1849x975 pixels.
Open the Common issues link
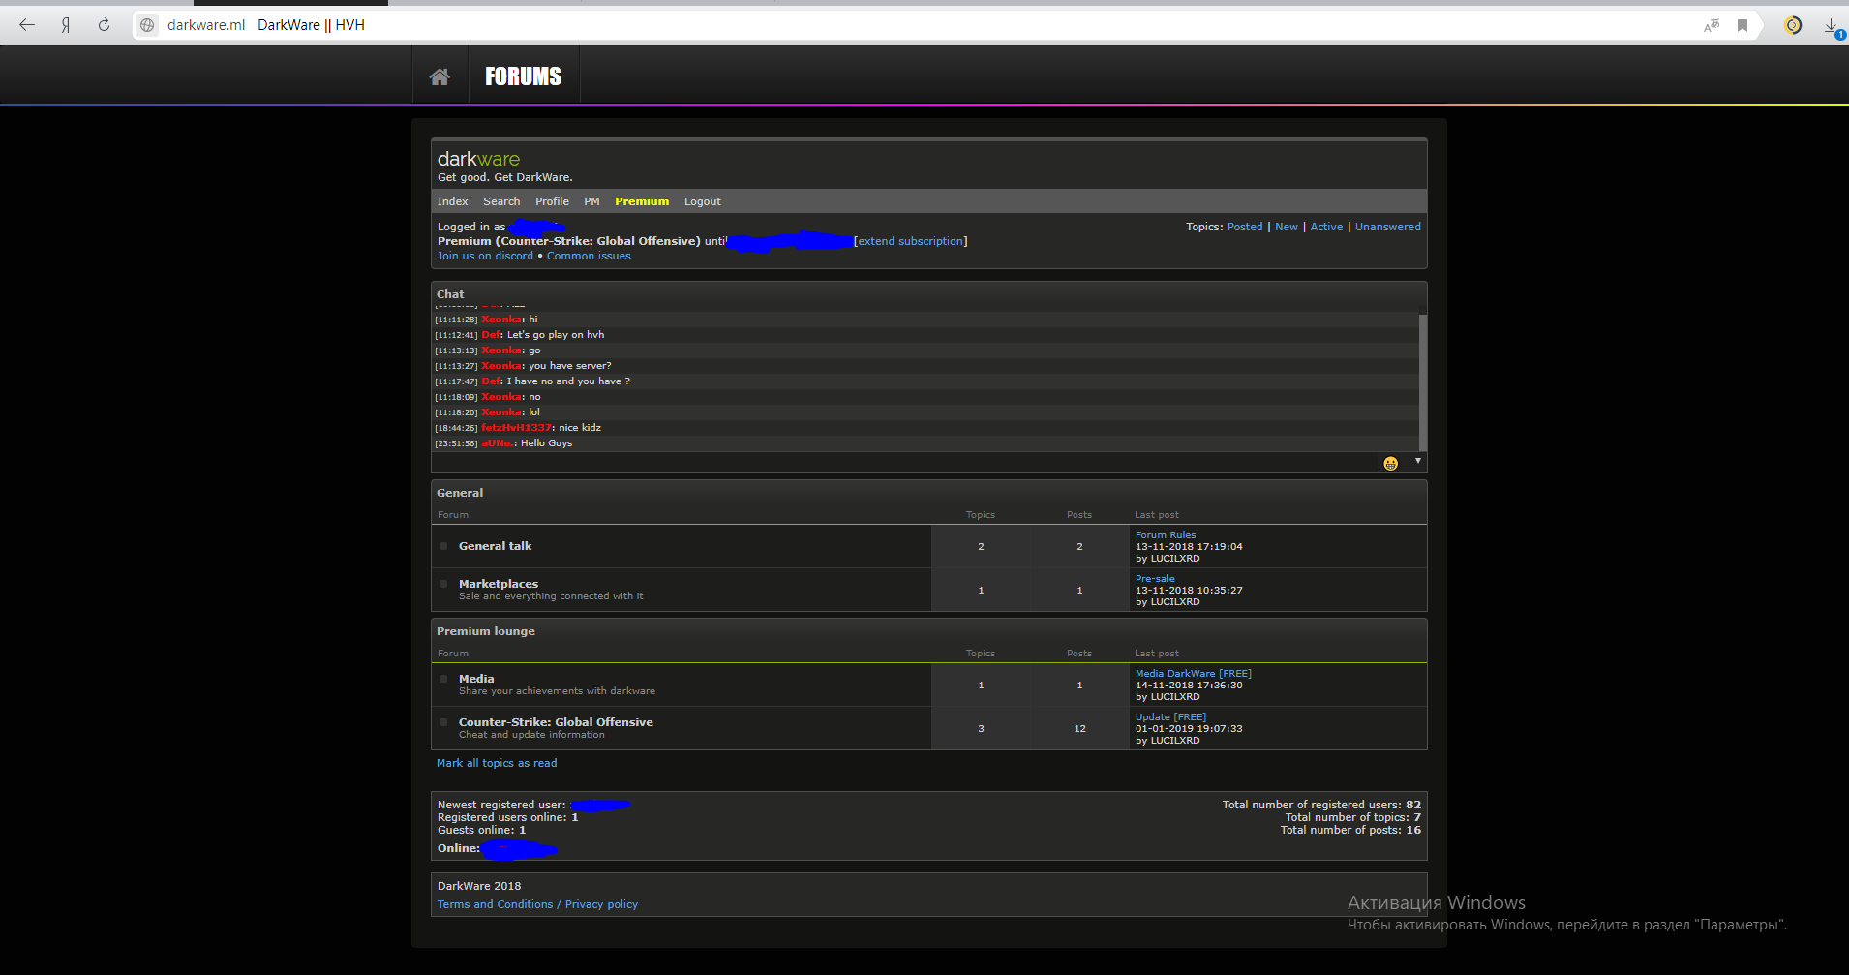(x=589, y=256)
